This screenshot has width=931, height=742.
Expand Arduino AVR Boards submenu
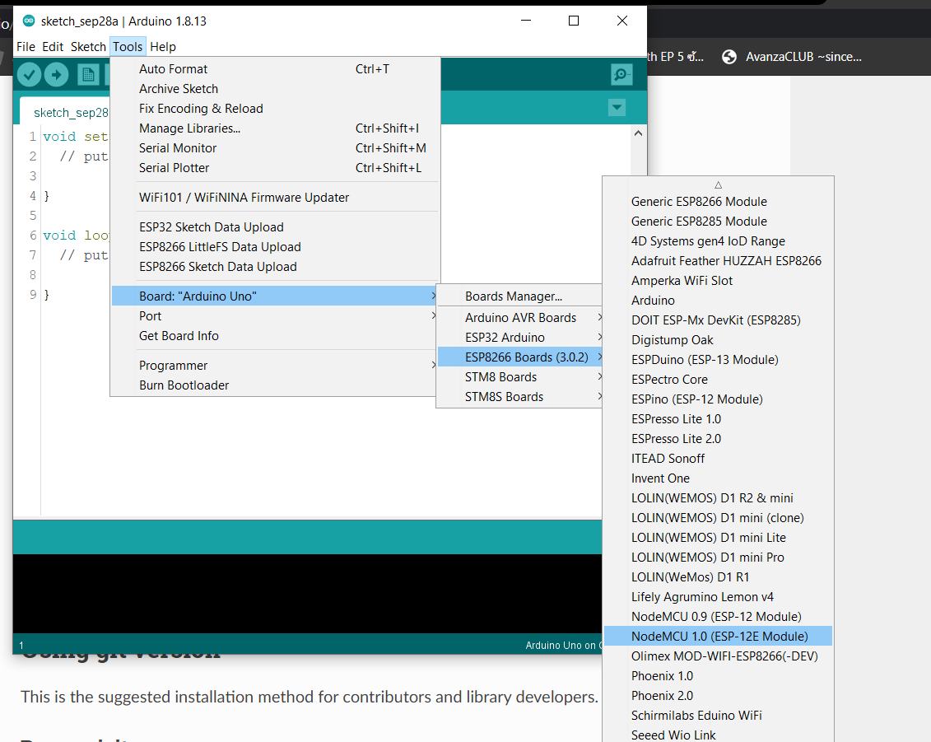(x=520, y=318)
